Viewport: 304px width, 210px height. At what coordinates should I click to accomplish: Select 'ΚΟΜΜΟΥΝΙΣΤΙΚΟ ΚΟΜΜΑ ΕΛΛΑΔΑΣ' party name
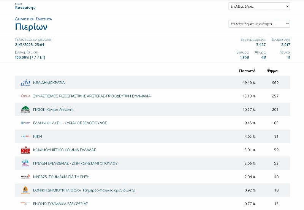64,150
